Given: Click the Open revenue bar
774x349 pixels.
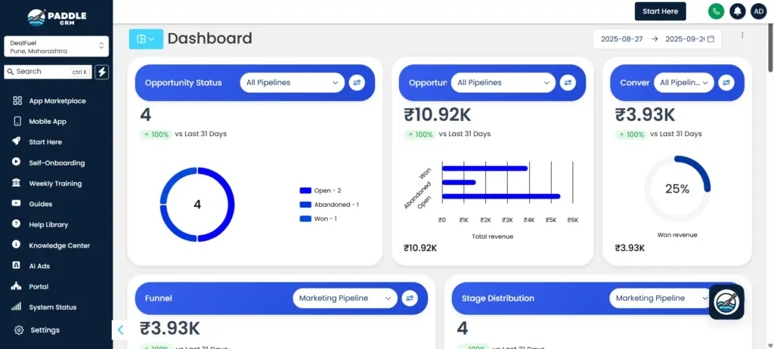Looking at the screenshot, I should pos(501,196).
